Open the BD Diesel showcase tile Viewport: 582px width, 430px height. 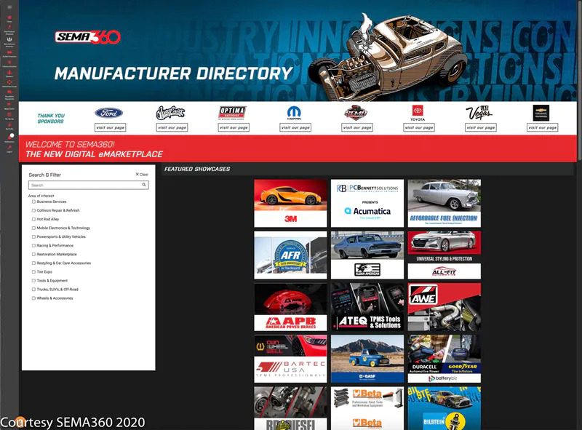pyautogui.click(x=290, y=408)
